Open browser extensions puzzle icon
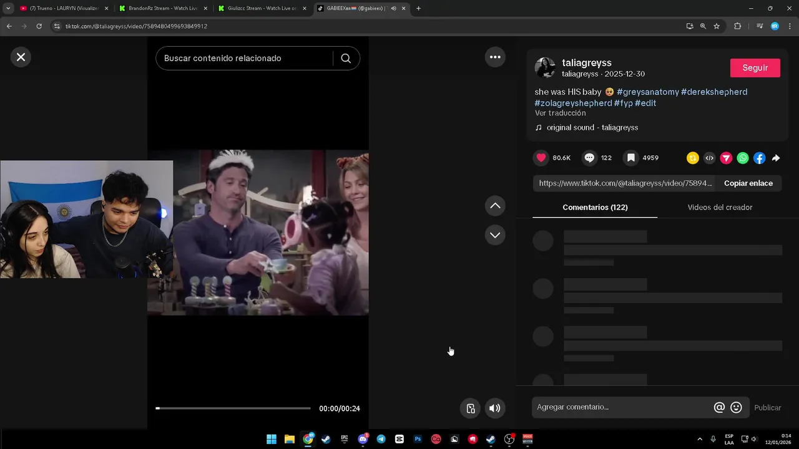The image size is (799, 449). (x=737, y=26)
